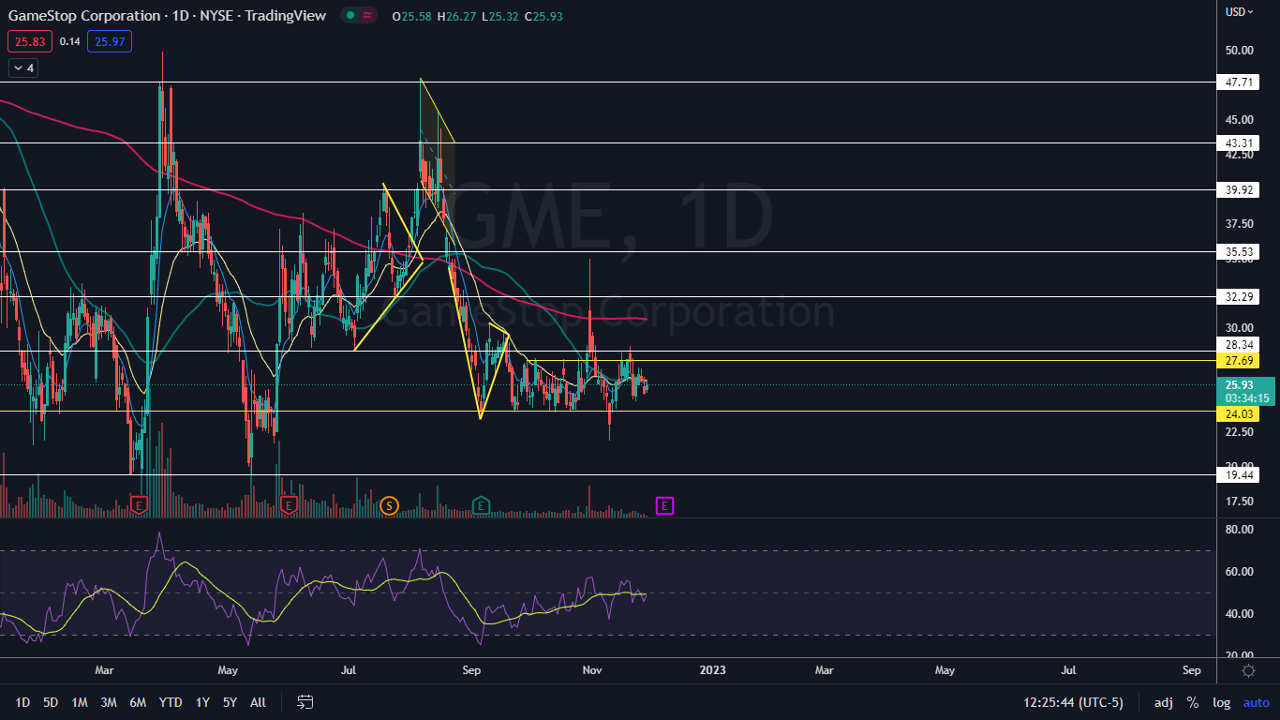The height and width of the screenshot is (720, 1280).
Task: Select the All time range
Action: [x=258, y=702]
